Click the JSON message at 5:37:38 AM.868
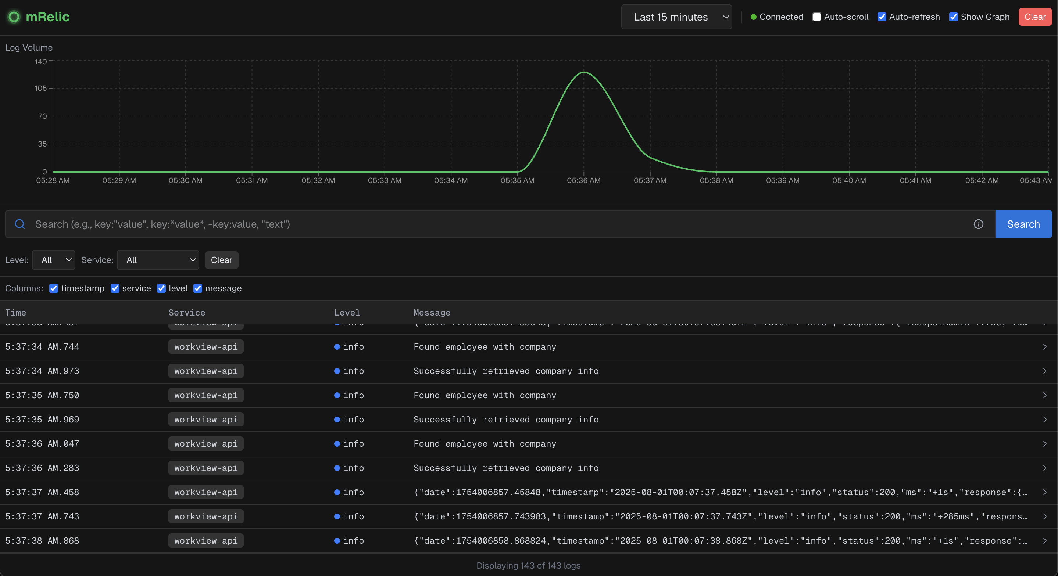 721,541
